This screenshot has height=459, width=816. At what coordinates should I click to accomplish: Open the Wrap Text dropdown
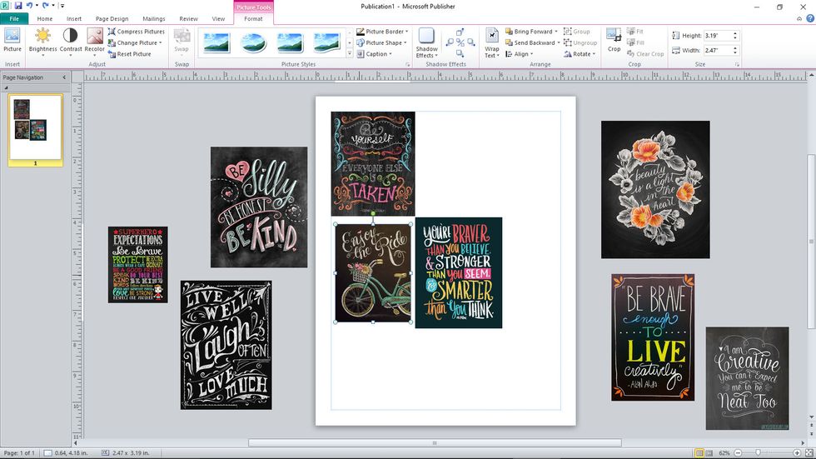(x=492, y=42)
